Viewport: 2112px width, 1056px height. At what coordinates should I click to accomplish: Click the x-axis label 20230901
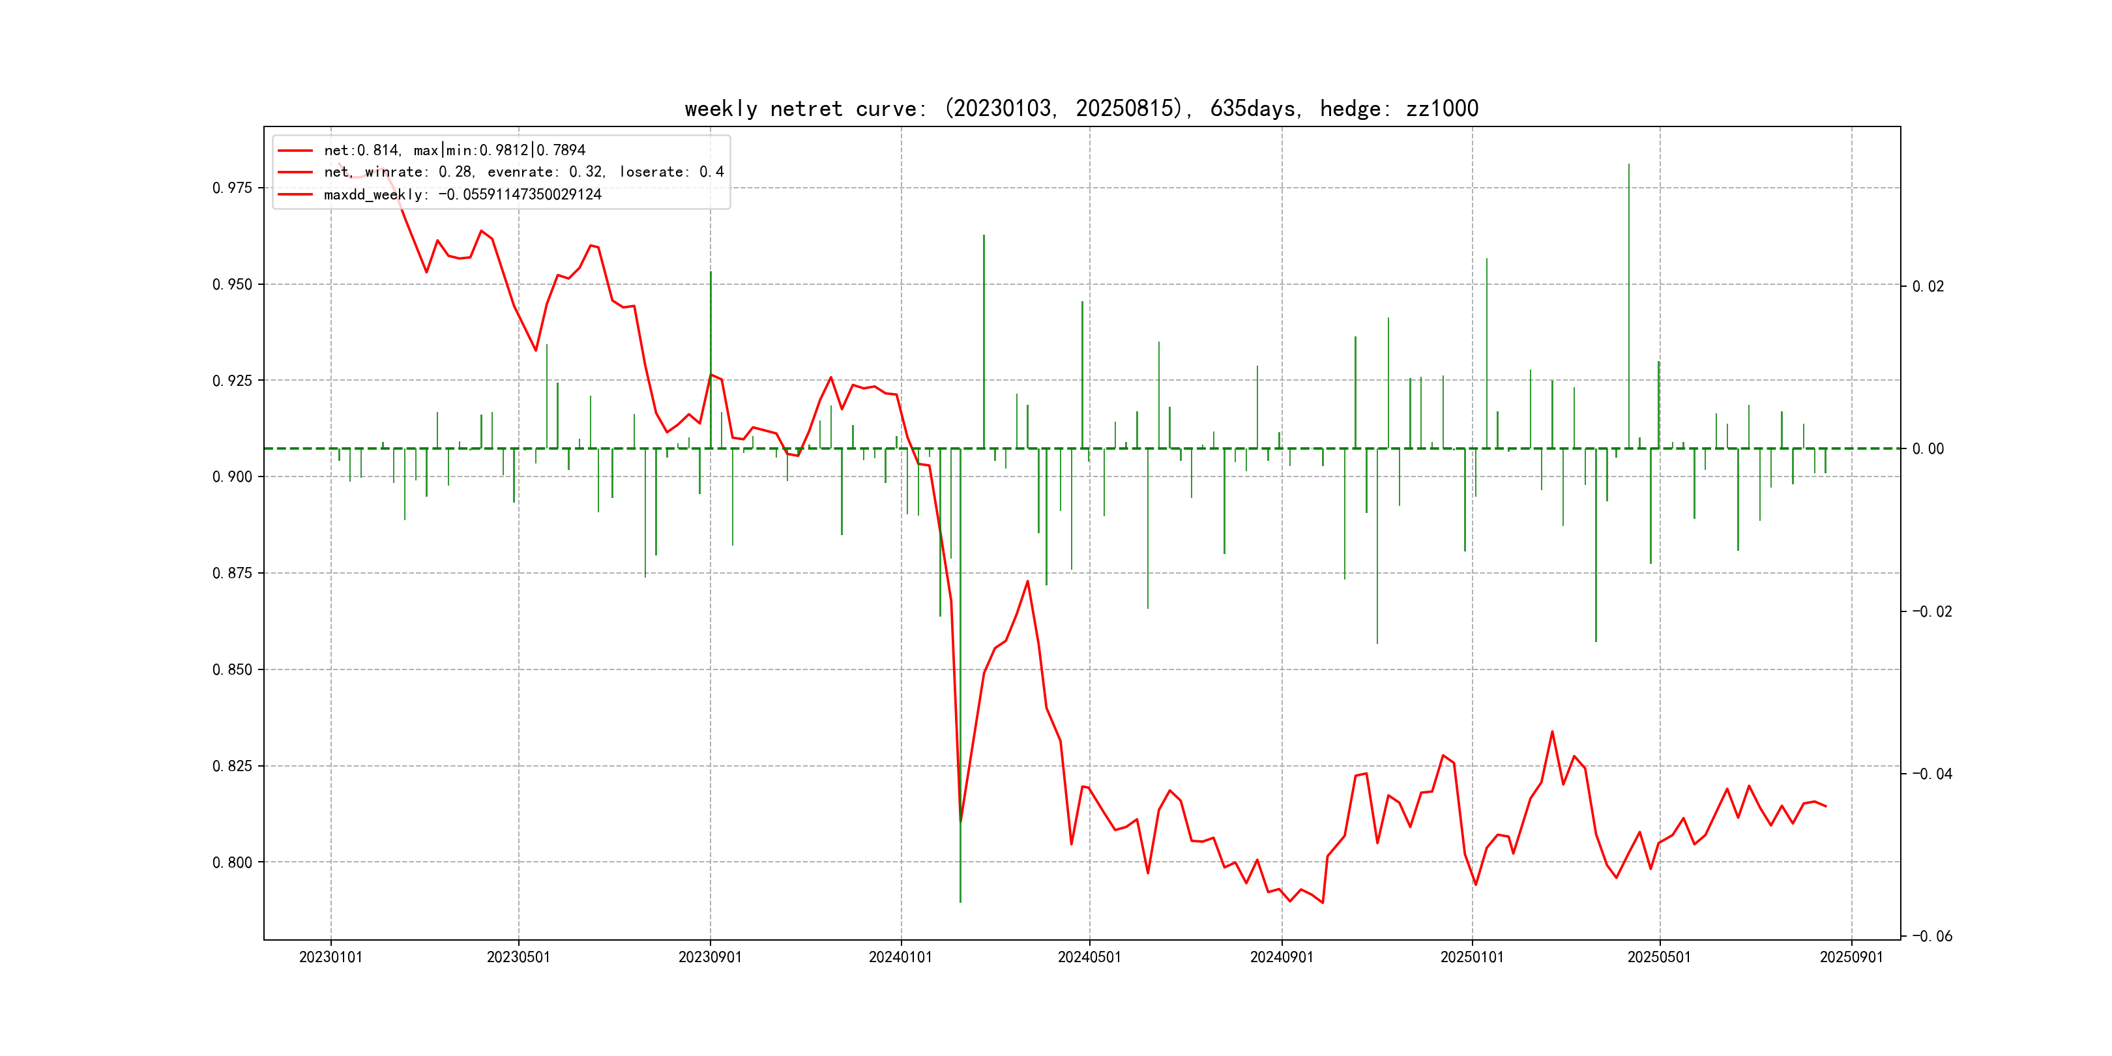point(710,958)
